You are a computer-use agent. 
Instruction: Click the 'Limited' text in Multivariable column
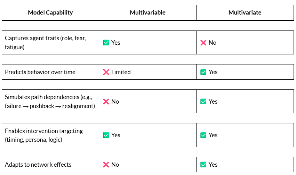pyautogui.click(x=121, y=72)
